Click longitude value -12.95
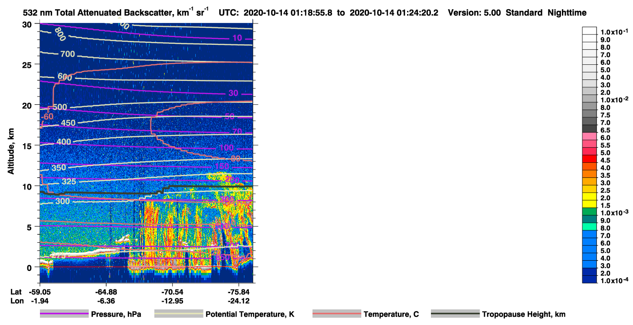Viewport: 633px width, 325px height. [x=173, y=300]
